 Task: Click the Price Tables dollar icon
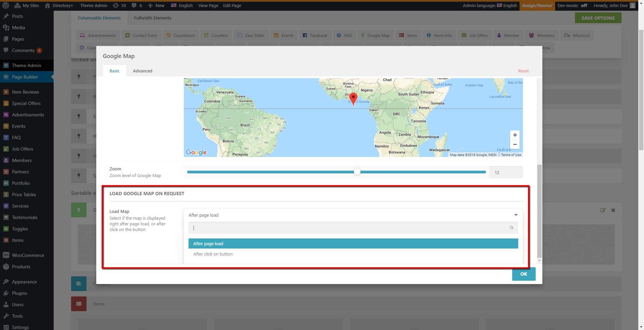click(x=6, y=195)
